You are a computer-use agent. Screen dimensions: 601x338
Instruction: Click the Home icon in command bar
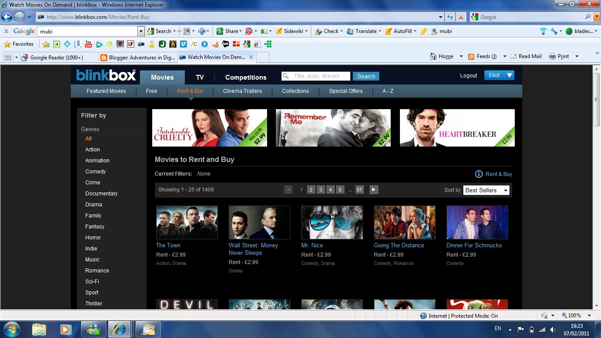coord(433,56)
